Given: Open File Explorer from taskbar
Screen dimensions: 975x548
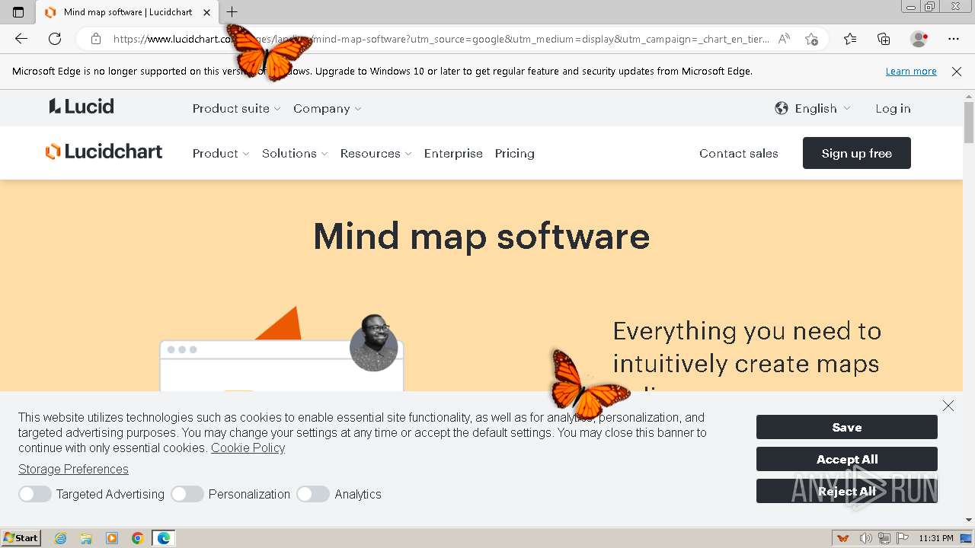Looking at the screenshot, I should 86,538.
